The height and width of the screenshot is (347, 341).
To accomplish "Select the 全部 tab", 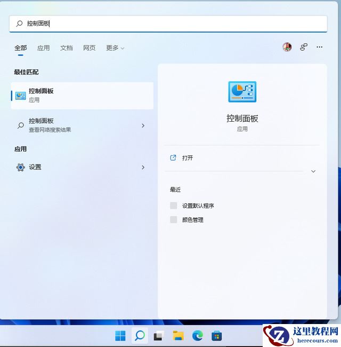I will (21, 48).
